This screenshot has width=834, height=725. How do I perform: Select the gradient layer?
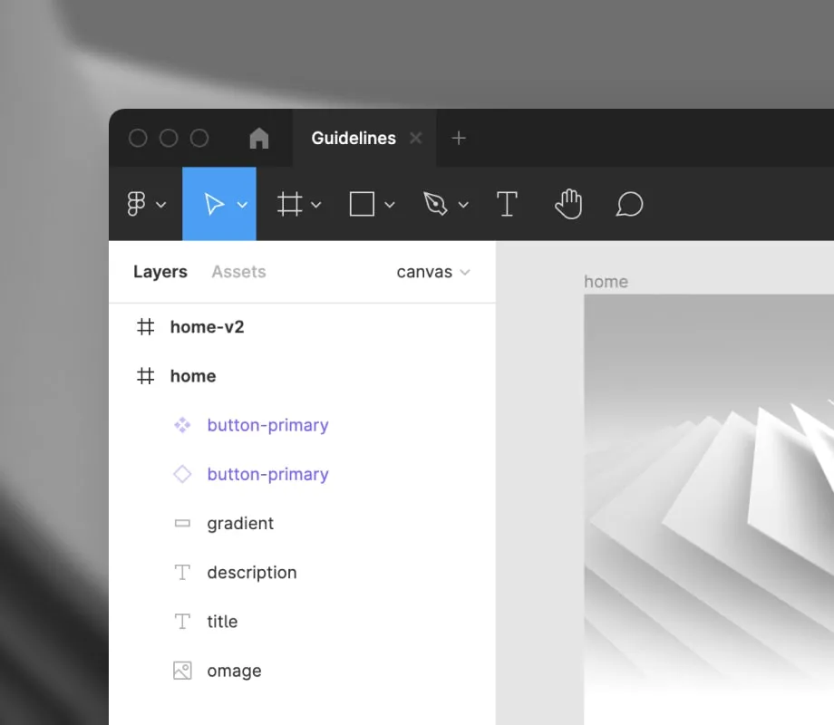tap(239, 524)
